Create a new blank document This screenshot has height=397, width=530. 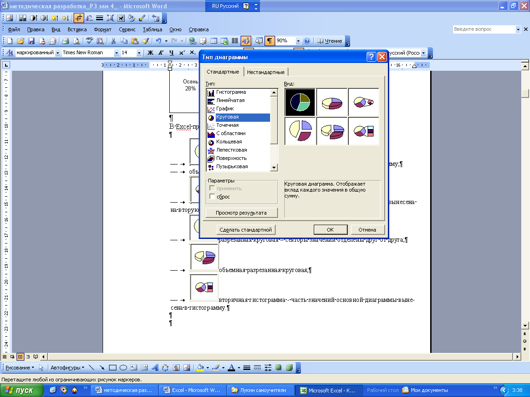pyautogui.click(x=10, y=41)
